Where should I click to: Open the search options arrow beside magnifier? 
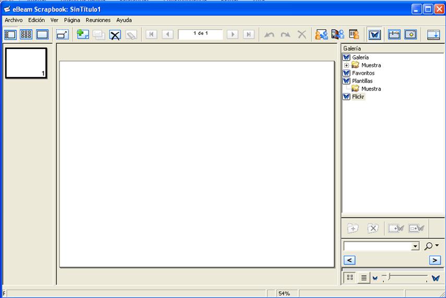[437, 246]
